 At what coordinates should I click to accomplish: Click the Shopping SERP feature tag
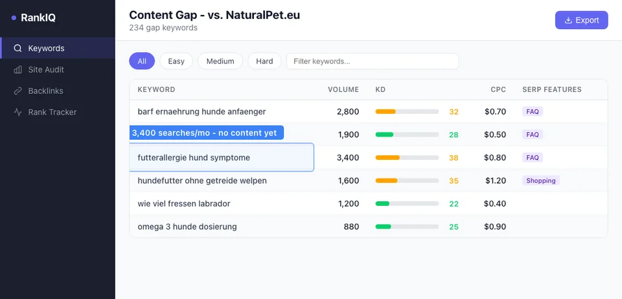click(x=540, y=181)
